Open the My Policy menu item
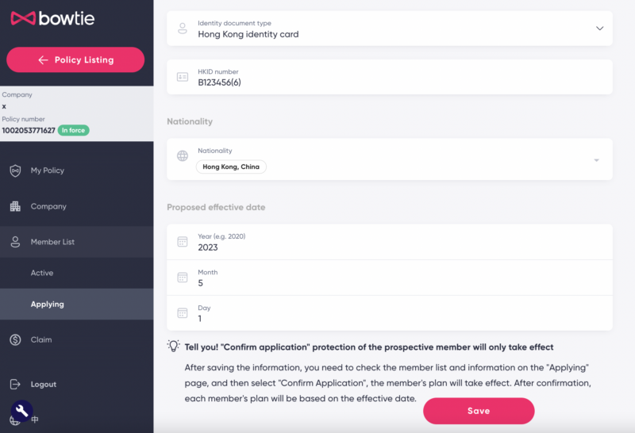The image size is (635, 433). [x=48, y=171]
